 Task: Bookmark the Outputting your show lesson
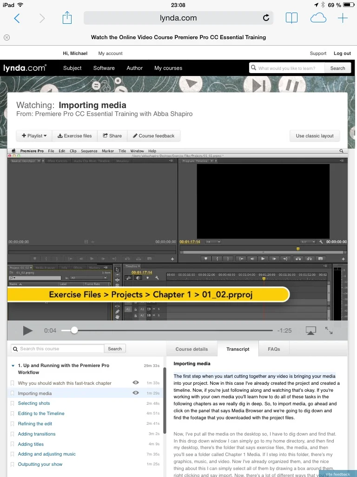pyautogui.click(x=12, y=464)
